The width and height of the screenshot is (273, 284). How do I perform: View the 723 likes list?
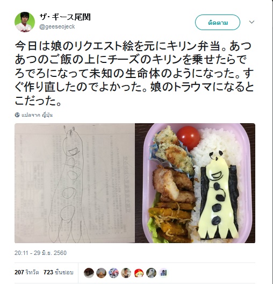coord(58,272)
